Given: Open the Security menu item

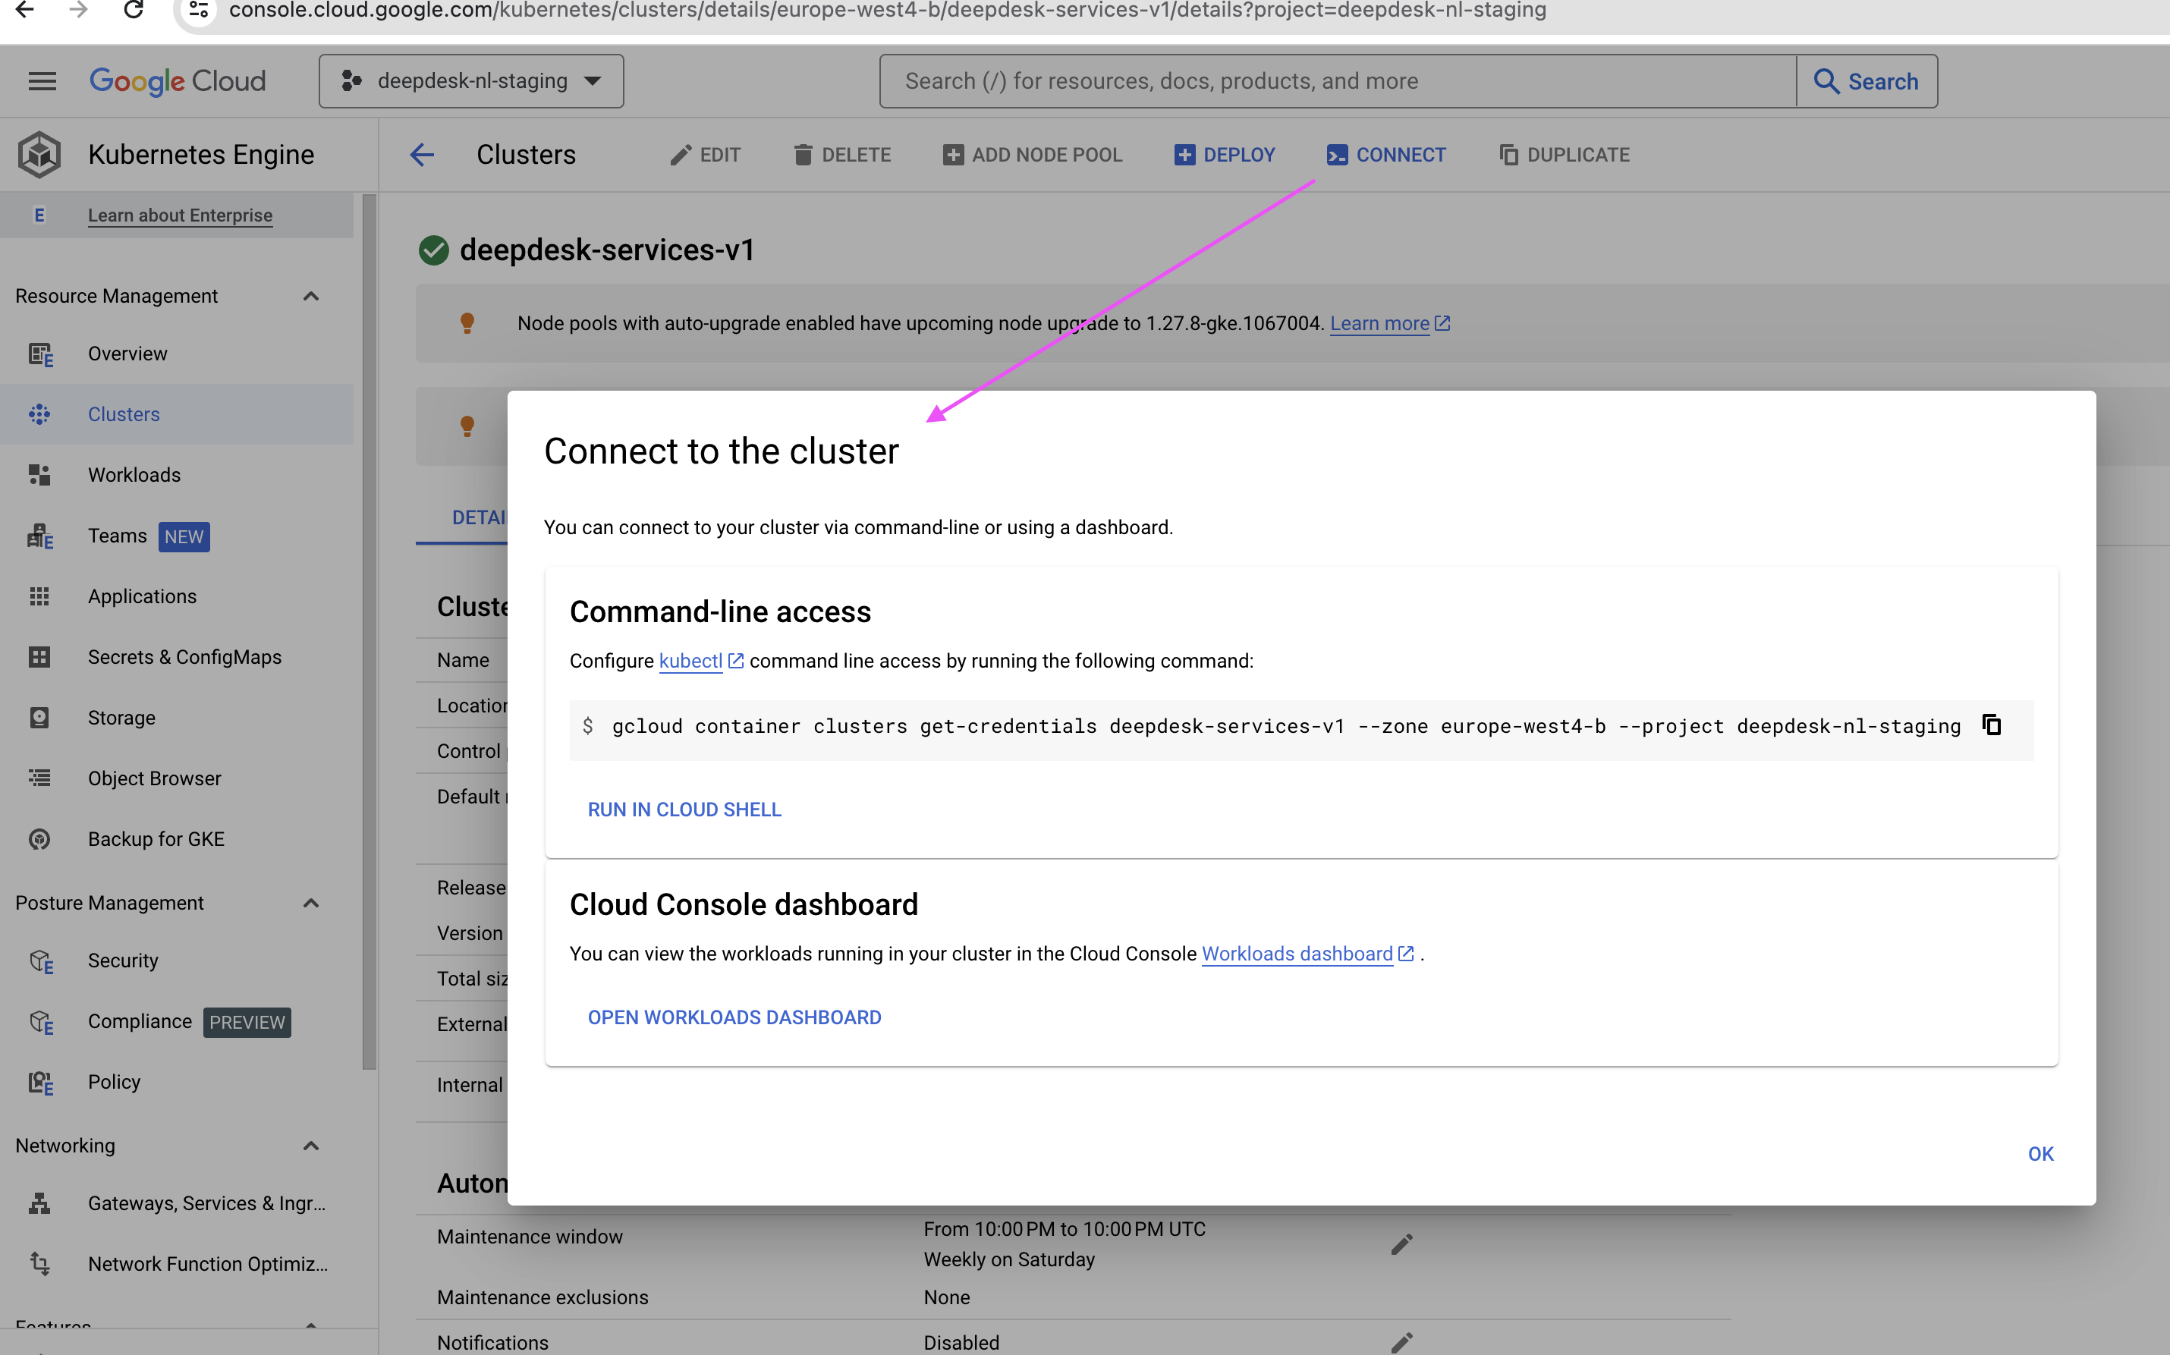Looking at the screenshot, I should click(x=123, y=960).
